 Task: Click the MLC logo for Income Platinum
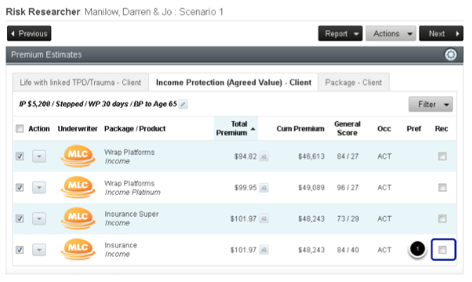click(78, 187)
